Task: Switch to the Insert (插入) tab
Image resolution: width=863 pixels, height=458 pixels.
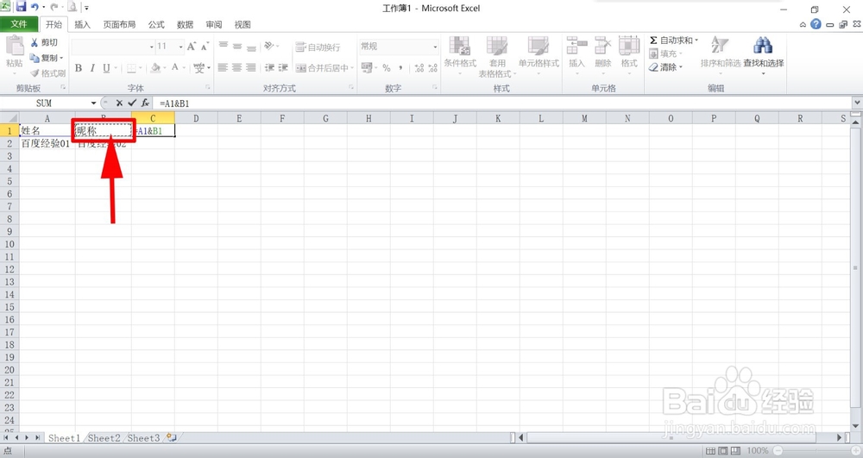Action: tap(83, 25)
